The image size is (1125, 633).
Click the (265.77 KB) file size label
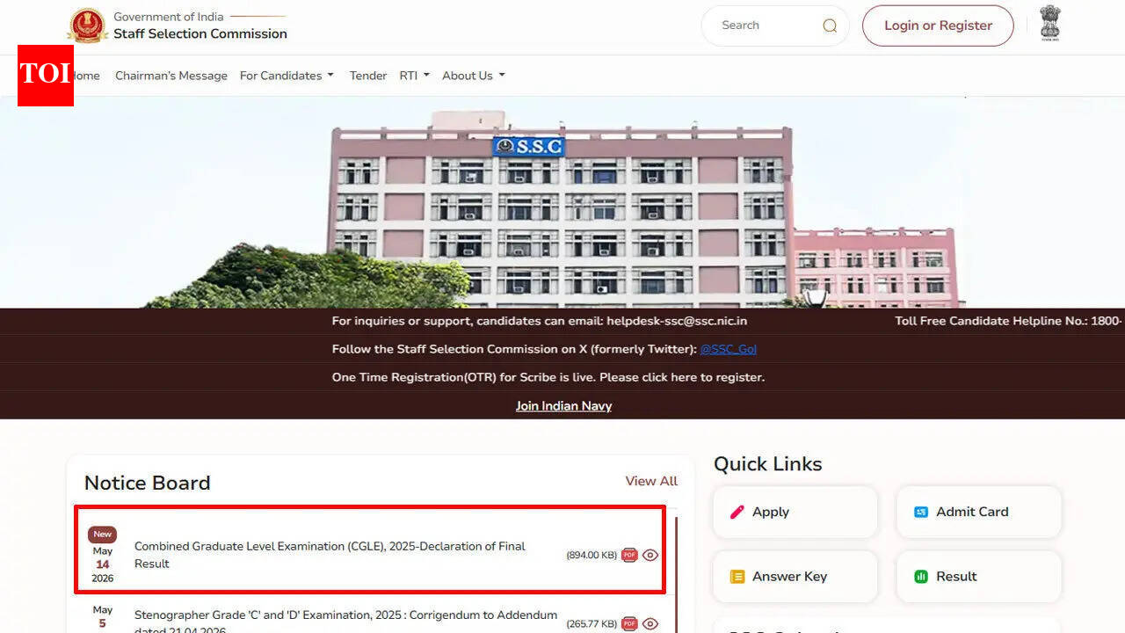[x=592, y=623]
